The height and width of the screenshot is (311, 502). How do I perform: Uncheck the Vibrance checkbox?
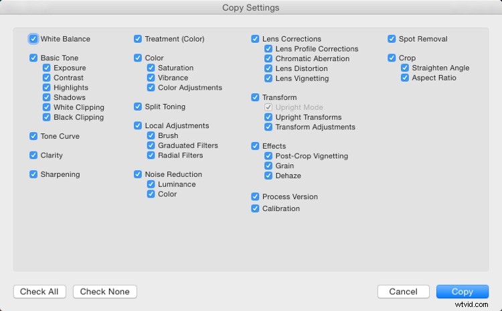(x=151, y=78)
